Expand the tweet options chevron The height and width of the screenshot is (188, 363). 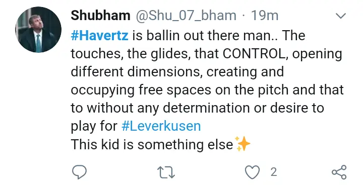click(x=341, y=16)
